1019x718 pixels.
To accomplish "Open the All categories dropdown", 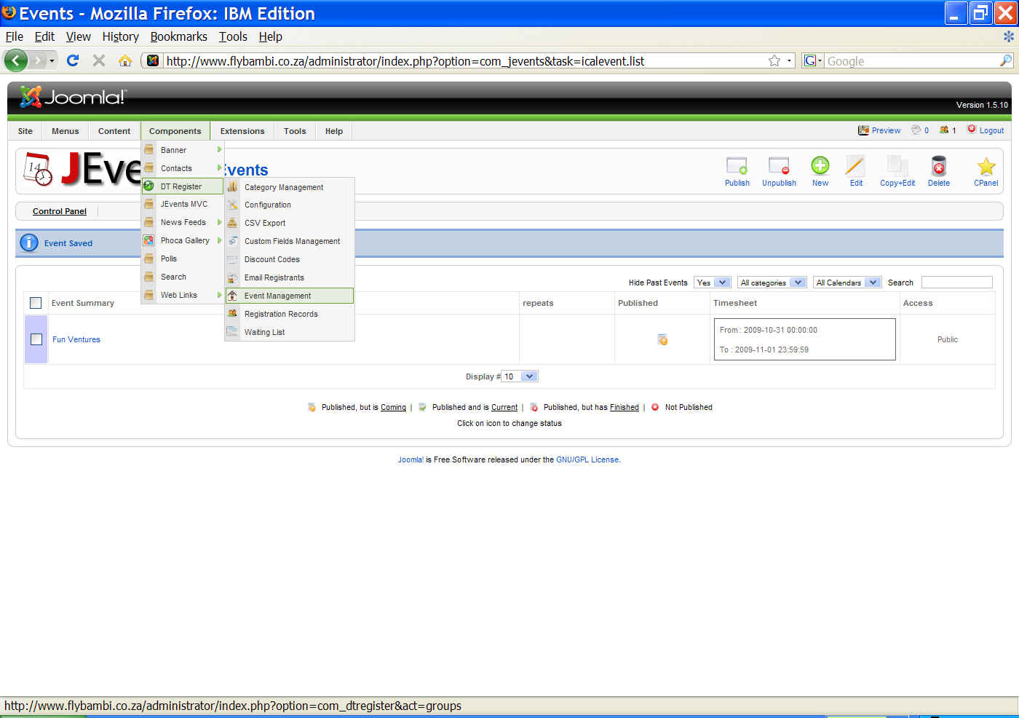I will (772, 283).
